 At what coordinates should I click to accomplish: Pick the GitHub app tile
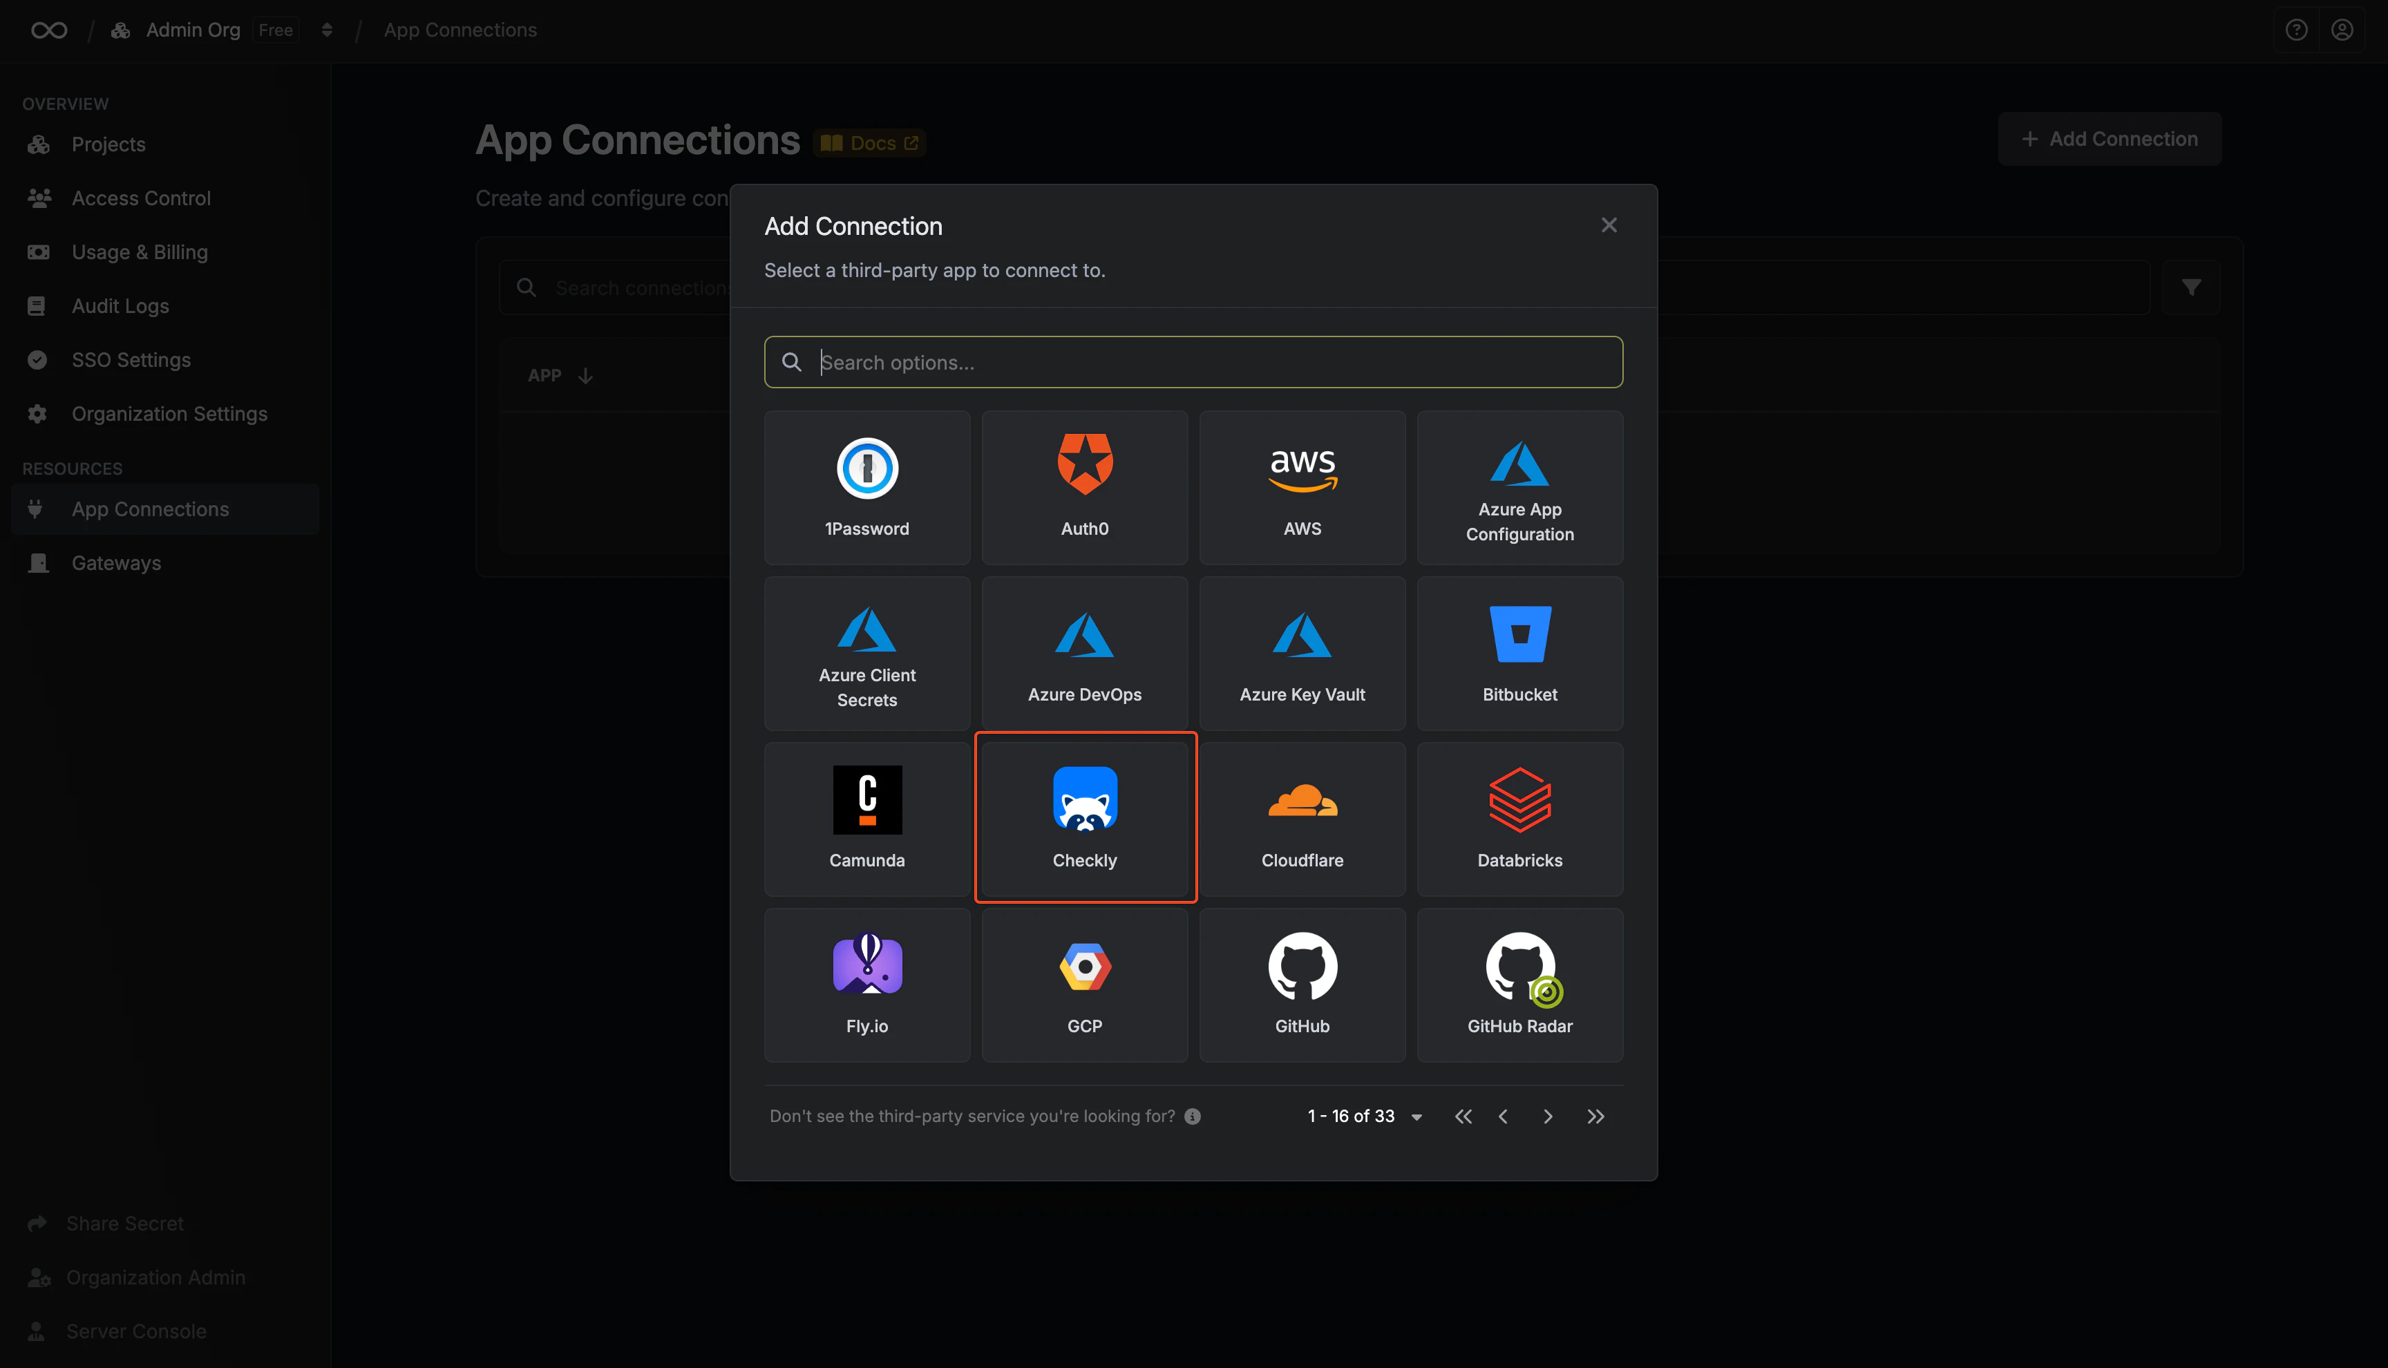(x=1302, y=986)
